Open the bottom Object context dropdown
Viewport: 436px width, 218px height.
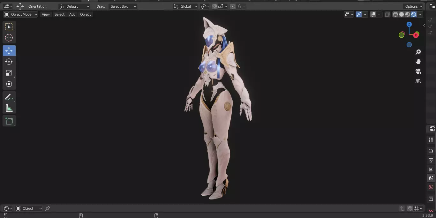pos(29,208)
